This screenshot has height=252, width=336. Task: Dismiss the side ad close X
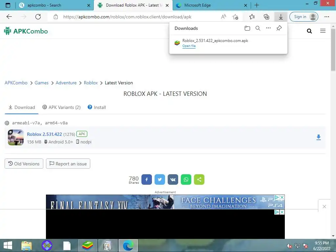(324, 206)
